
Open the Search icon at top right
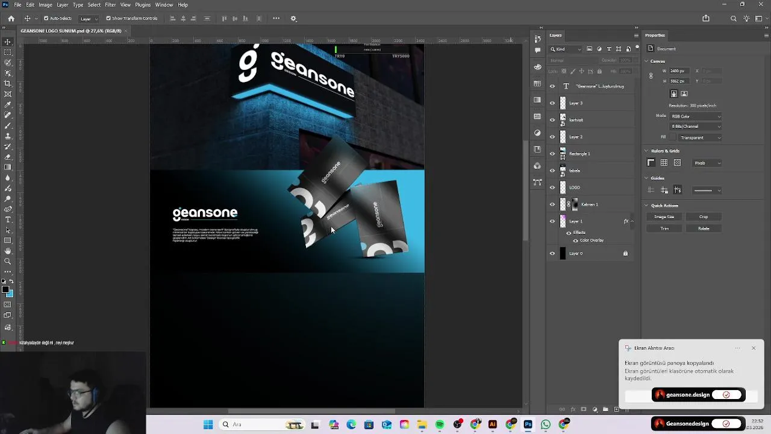(733, 18)
